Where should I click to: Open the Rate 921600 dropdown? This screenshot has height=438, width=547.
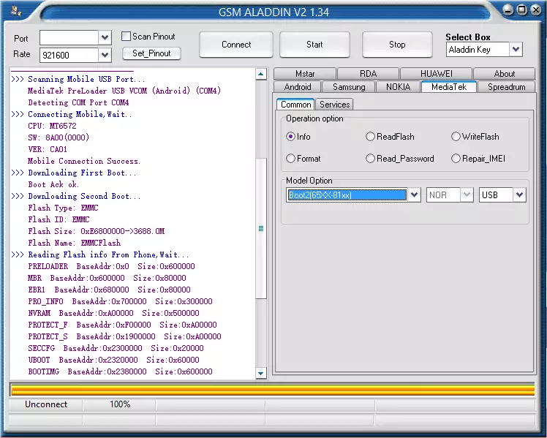point(105,55)
